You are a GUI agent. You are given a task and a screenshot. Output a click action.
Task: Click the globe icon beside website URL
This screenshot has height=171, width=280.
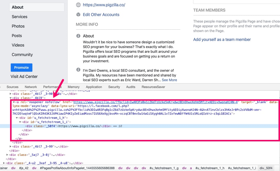[x=78, y=5]
